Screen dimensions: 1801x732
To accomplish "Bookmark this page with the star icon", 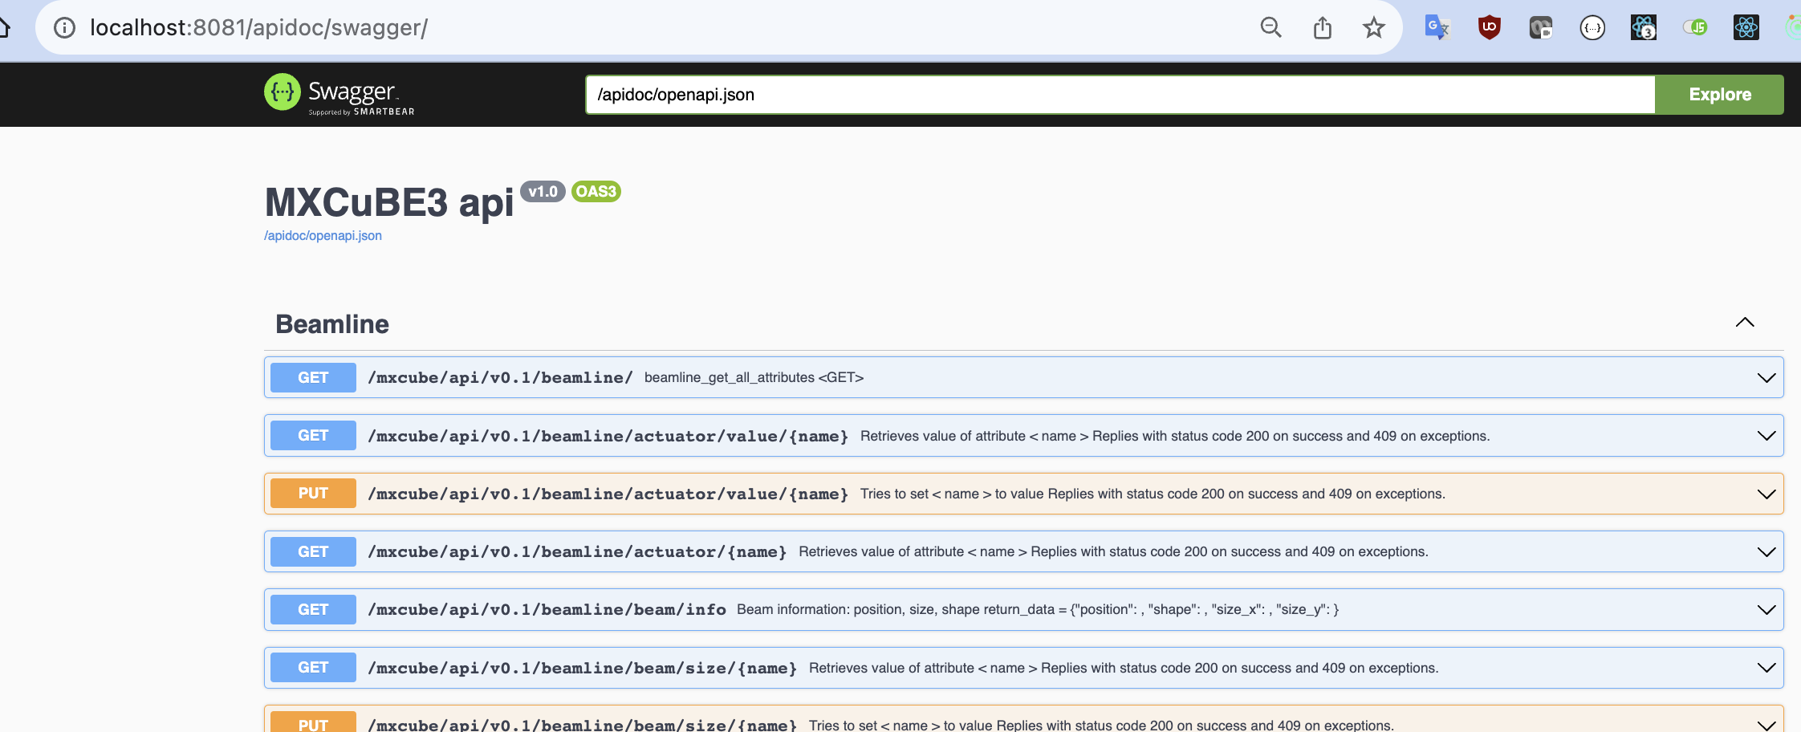I will pos(1374,28).
